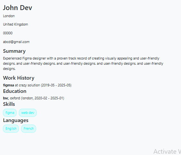
Task: Click the Education section heading
Action: pos(15,91)
